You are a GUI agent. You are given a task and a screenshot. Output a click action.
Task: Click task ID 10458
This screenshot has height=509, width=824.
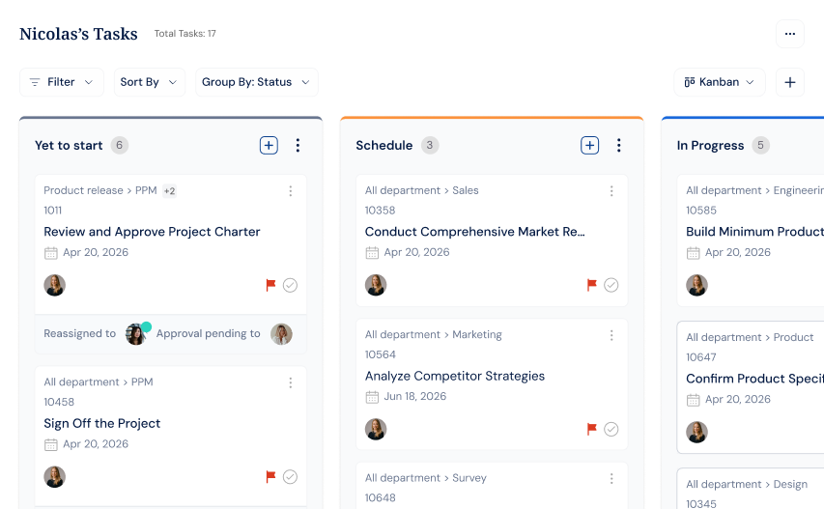pyautogui.click(x=59, y=402)
